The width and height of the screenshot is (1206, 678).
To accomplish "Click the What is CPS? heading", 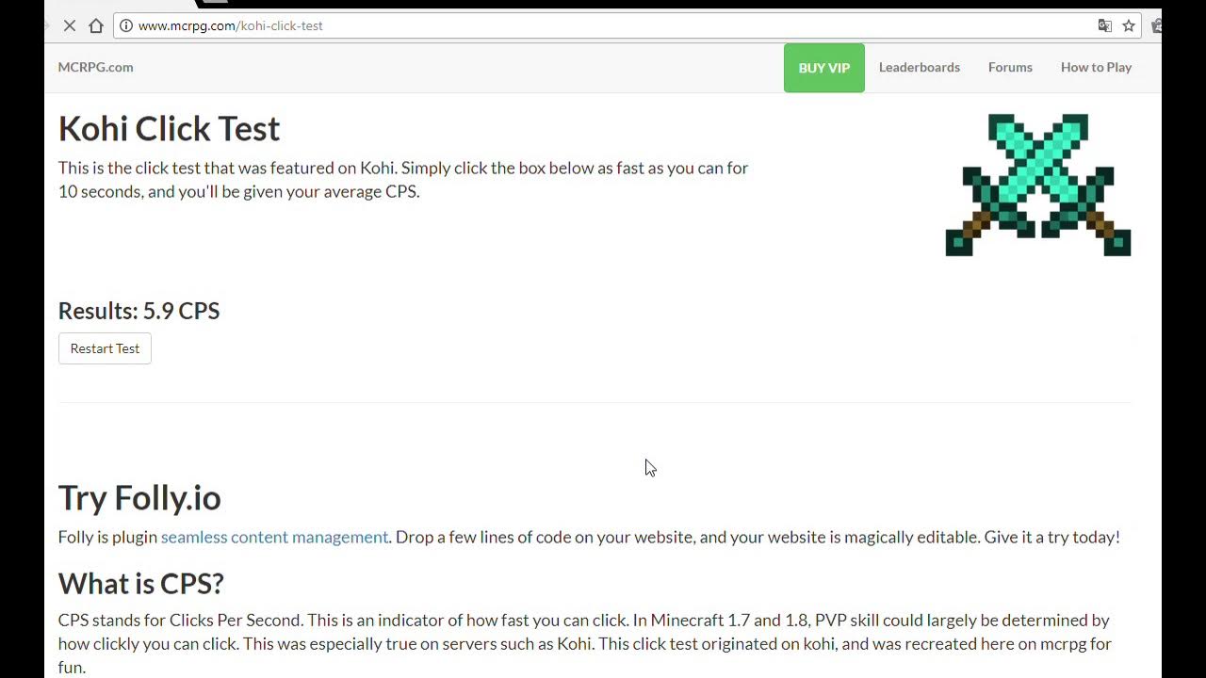I will click(140, 583).
